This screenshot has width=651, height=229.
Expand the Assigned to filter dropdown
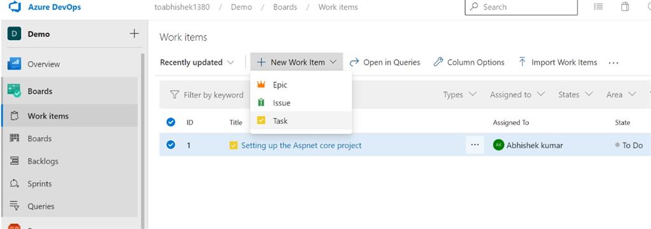point(517,95)
